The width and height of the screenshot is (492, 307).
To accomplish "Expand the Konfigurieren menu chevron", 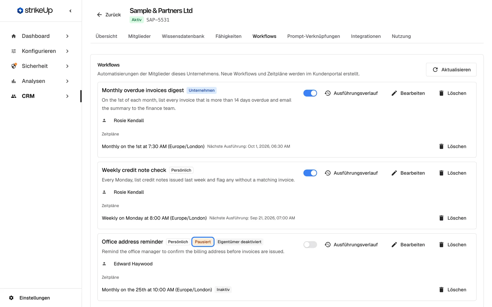I will pyautogui.click(x=67, y=51).
